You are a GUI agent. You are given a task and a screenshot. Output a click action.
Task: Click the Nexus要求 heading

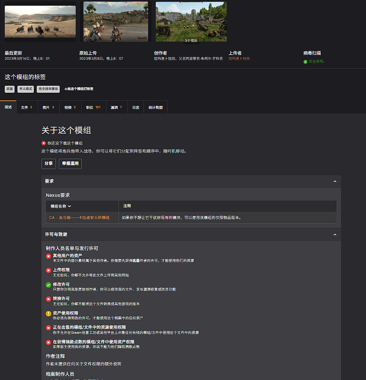58,195
